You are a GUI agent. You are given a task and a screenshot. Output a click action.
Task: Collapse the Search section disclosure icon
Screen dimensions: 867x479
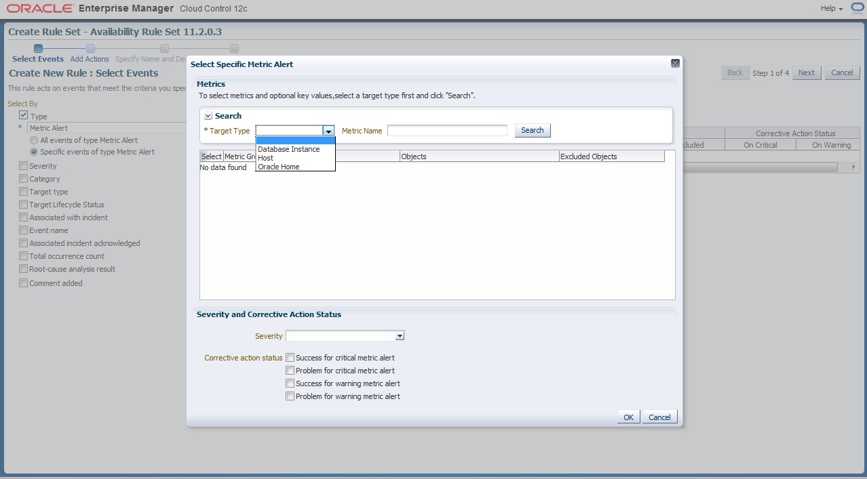click(x=208, y=116)
